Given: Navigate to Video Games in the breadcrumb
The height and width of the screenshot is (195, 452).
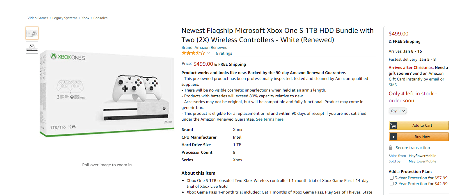Looking at the screenshot, I should (x=38, y=18).
